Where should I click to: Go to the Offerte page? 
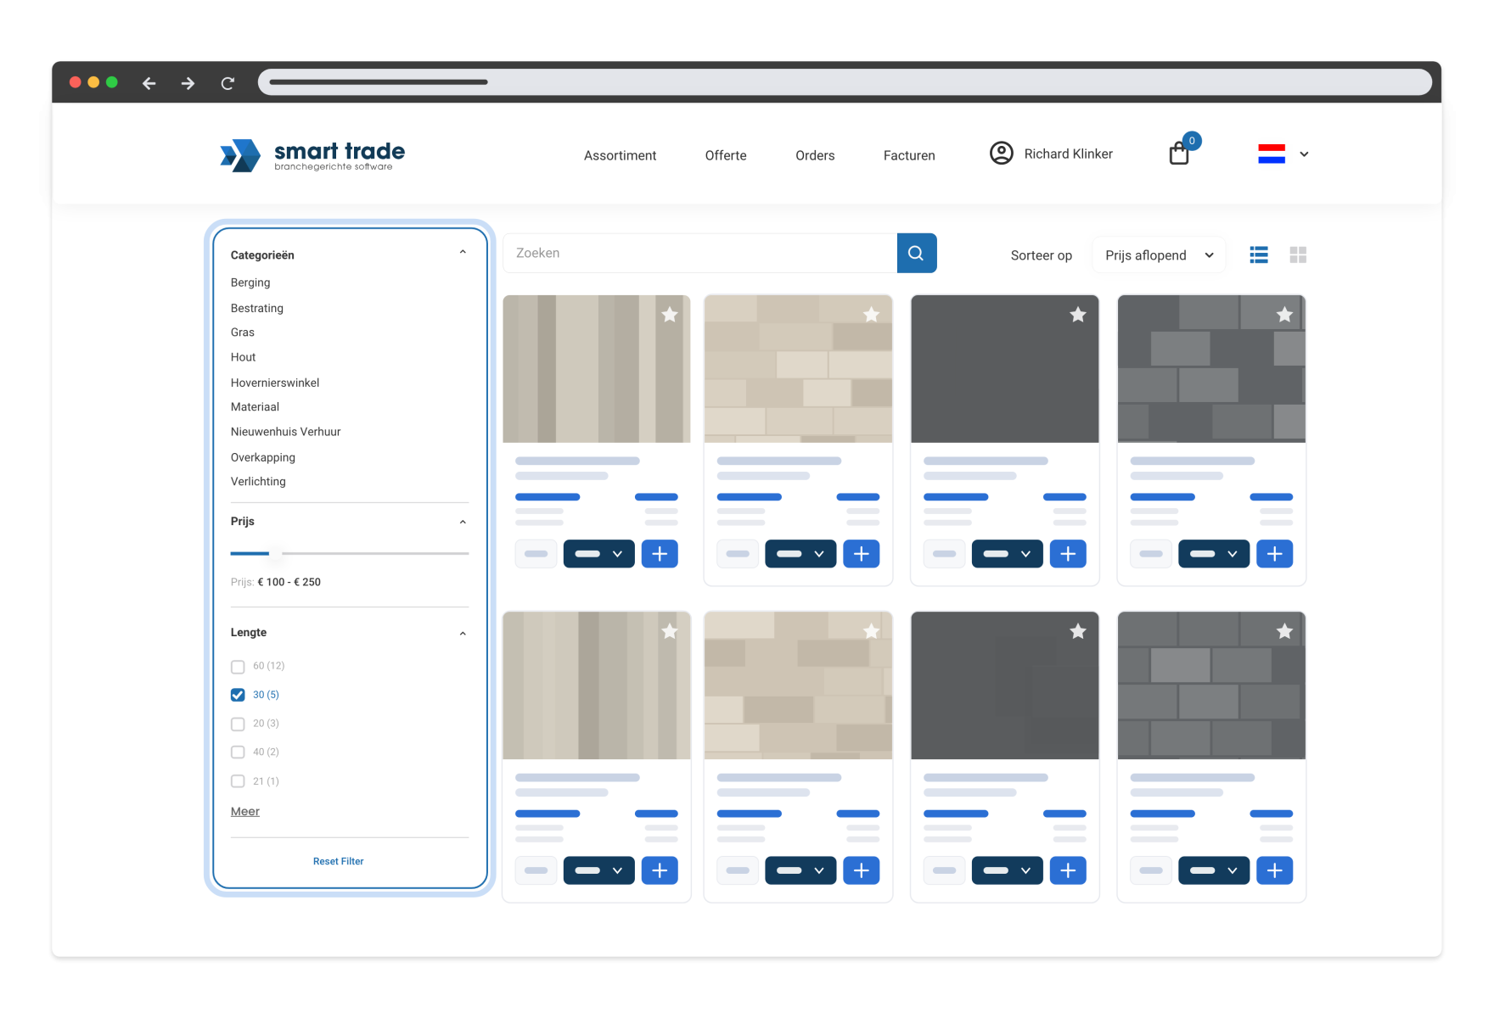click(726, 155)
